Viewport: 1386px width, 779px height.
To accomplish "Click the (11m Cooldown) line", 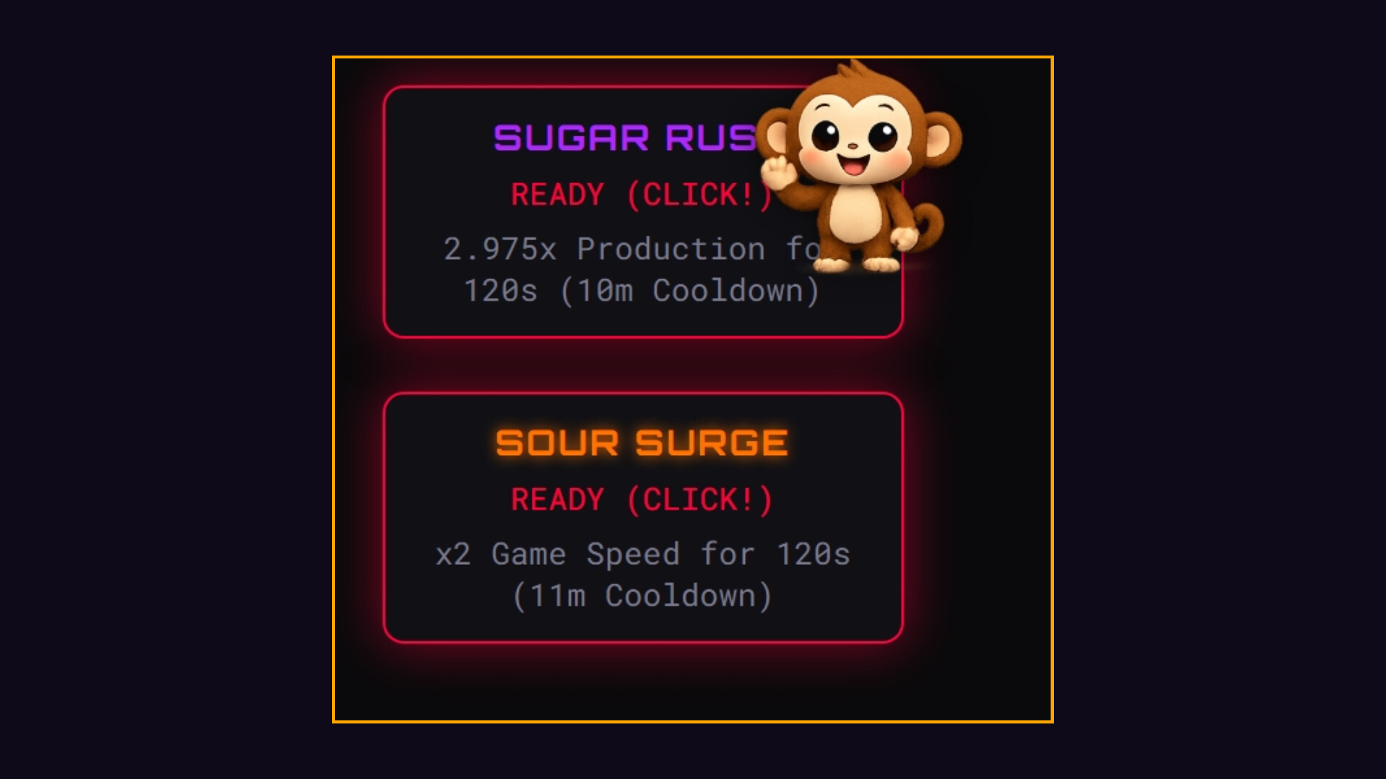I will [x=642, y=596].
